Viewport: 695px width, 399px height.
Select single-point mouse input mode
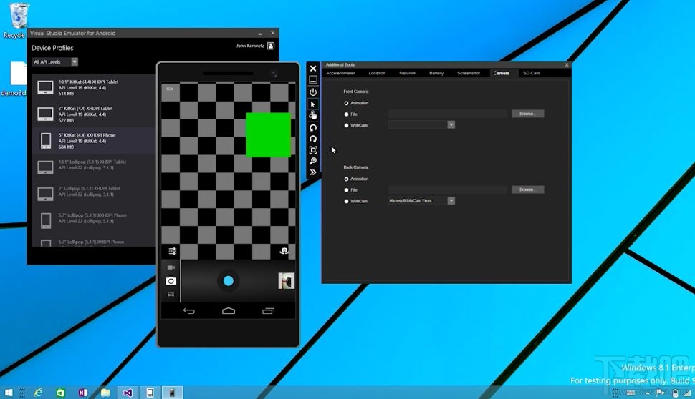[313, 104]
